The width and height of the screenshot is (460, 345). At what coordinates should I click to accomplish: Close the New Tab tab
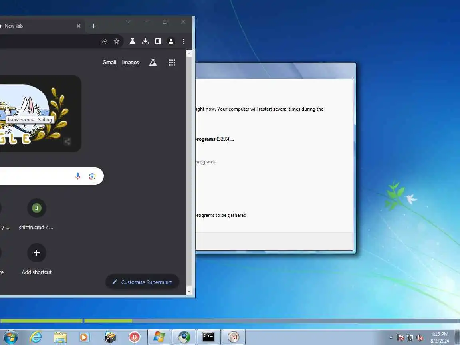(x=79, y=26)
